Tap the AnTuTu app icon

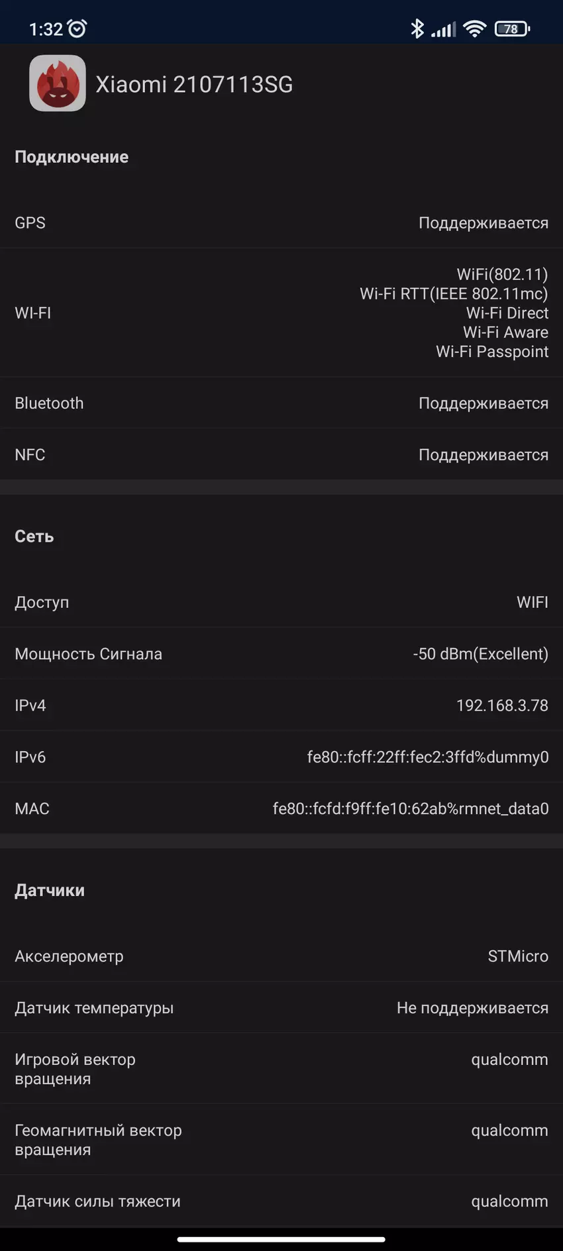58,83
